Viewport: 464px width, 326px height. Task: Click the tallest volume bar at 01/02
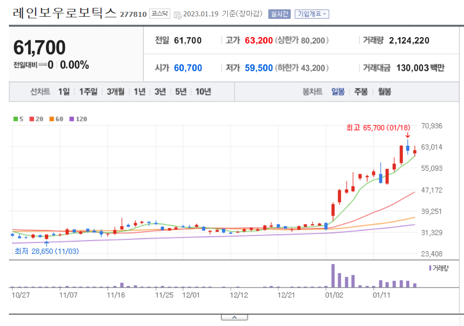333,276
